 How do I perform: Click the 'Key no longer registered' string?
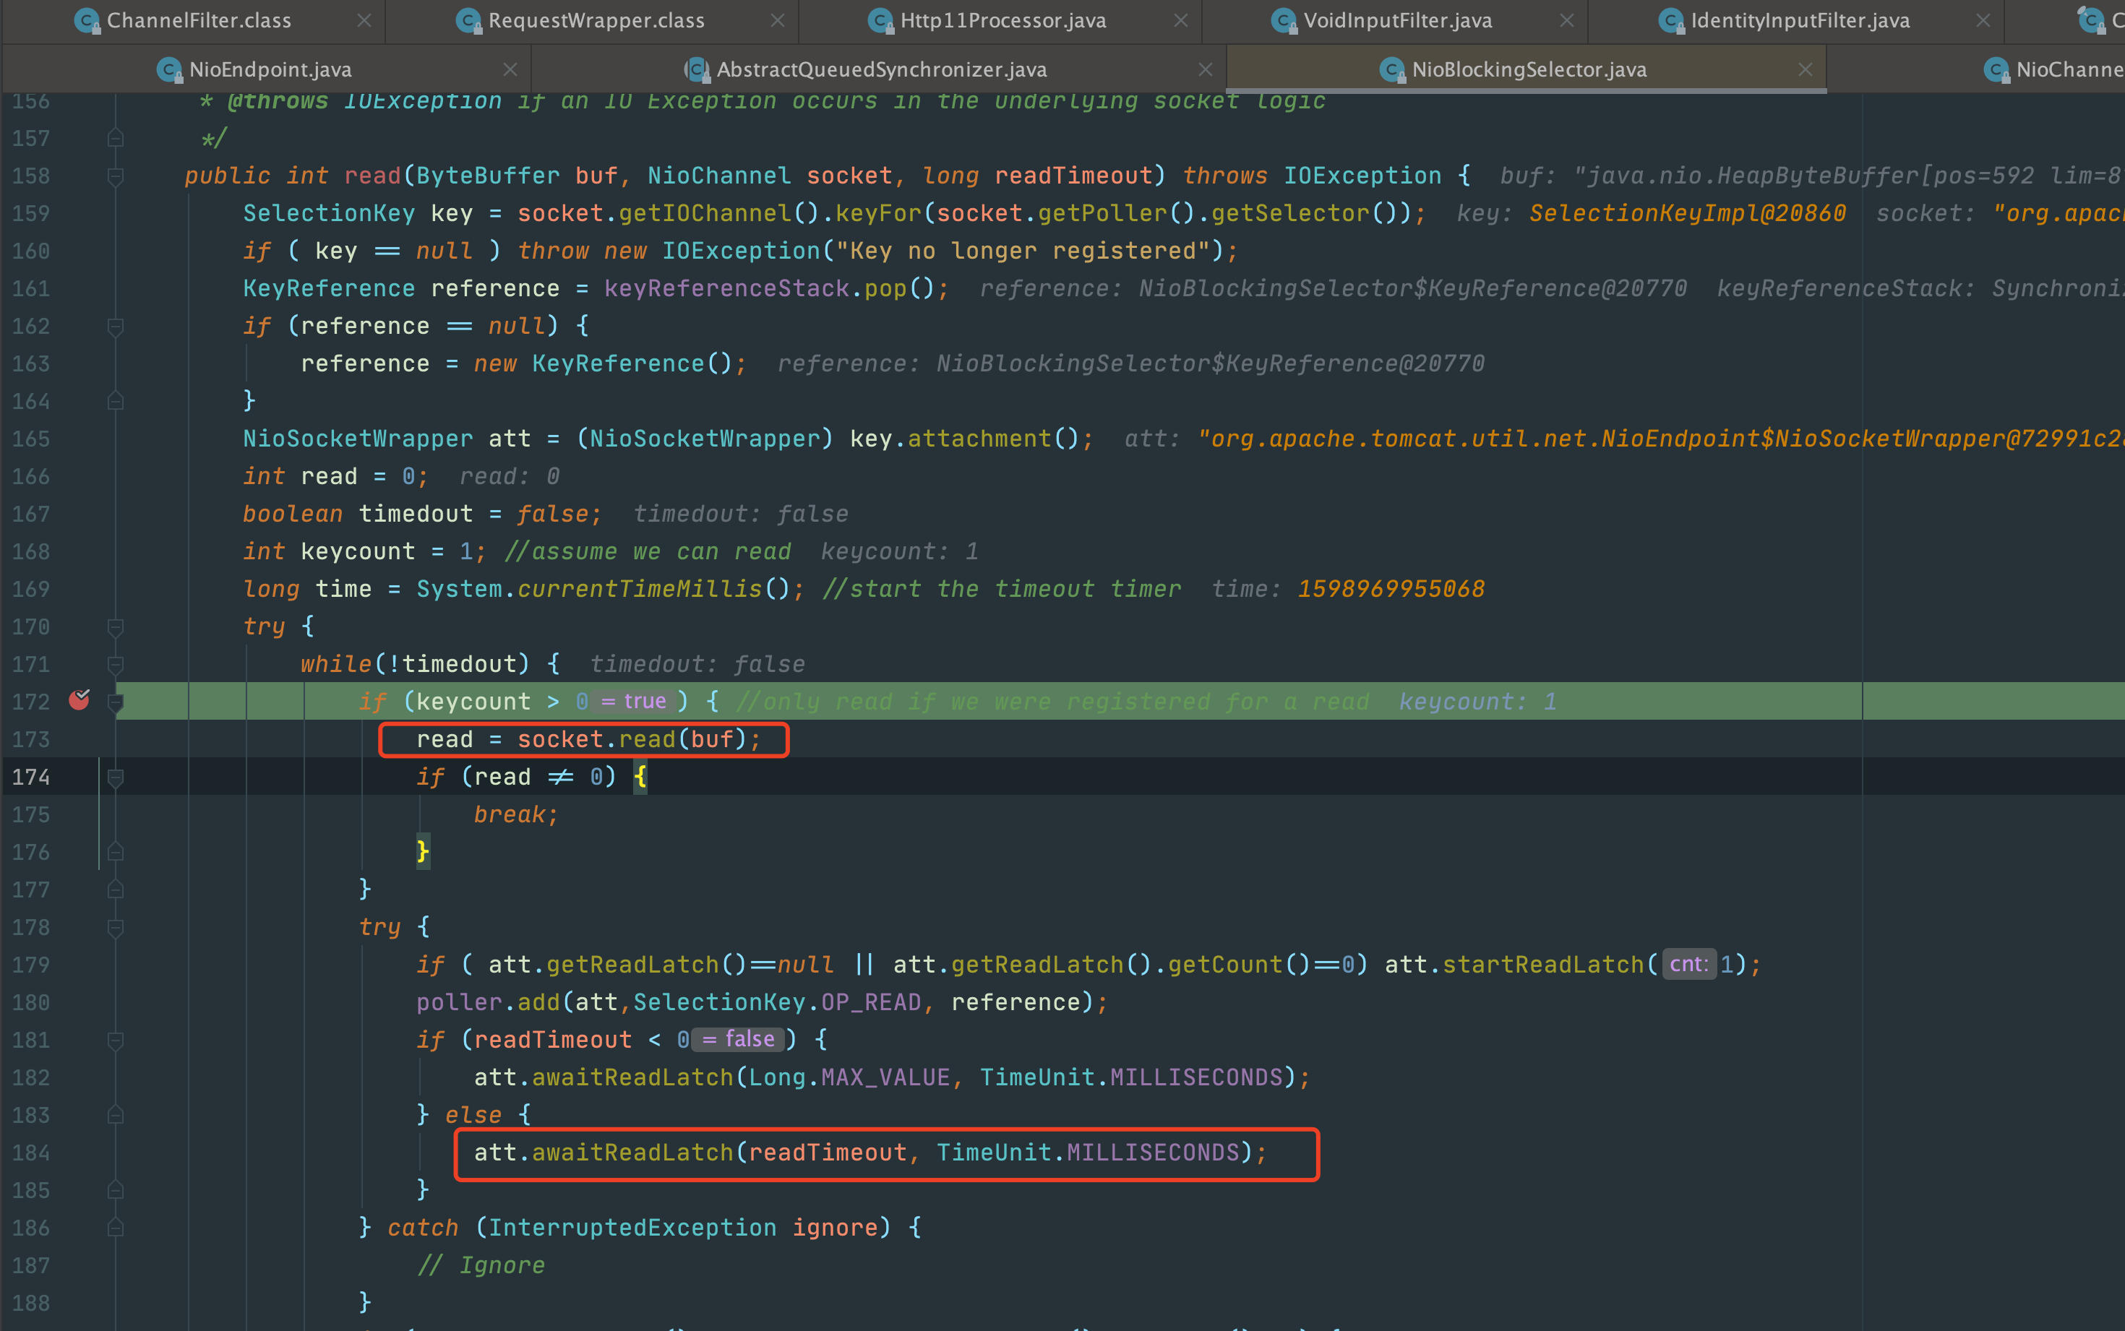point(1021,251)
